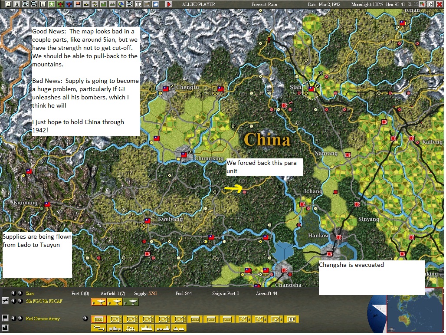Open the Sian base name link
Screen dimensions: 446x335
(x=30, y=293)
